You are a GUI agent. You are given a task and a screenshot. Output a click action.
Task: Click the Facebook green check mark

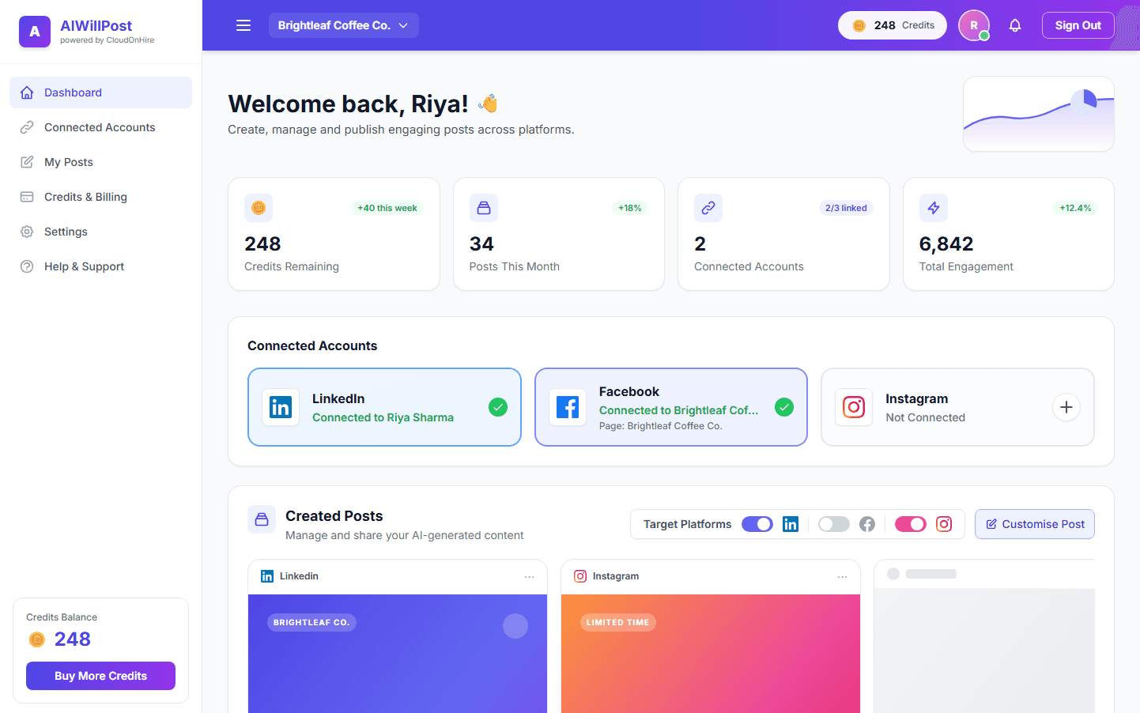784,407
